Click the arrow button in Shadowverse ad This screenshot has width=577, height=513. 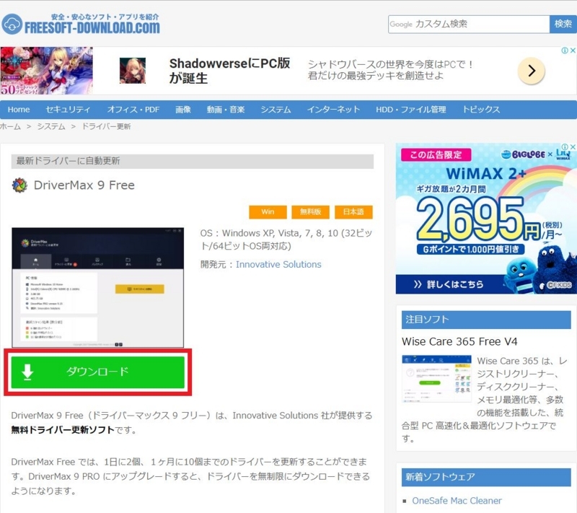point(531,71)
